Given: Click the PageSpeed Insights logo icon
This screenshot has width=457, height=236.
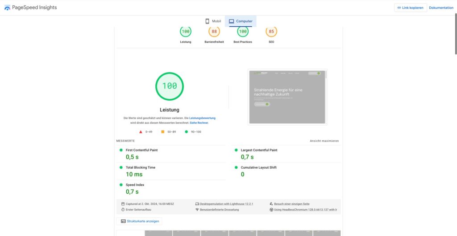Looking at the screenshot, I should tap(7, 8).
